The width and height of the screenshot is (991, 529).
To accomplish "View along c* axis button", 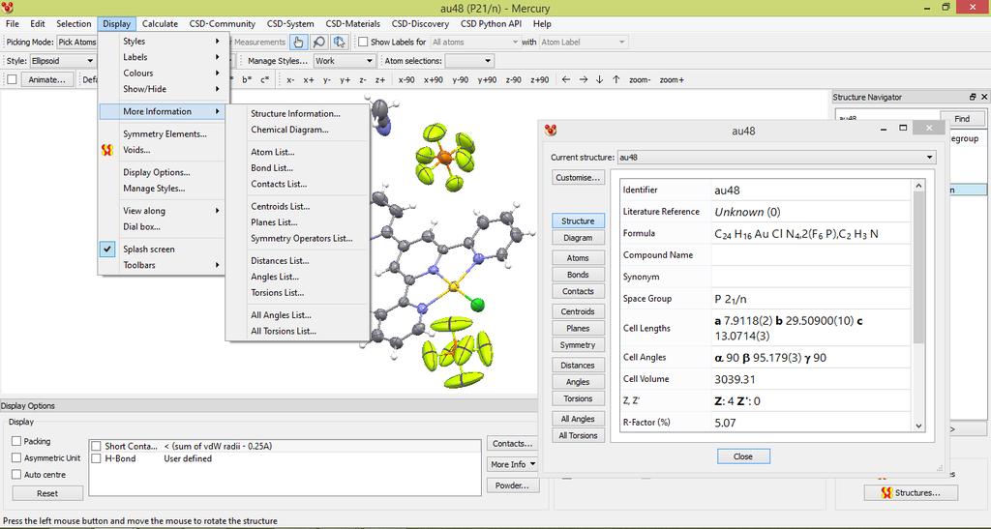I will click(x=265, y=80).
